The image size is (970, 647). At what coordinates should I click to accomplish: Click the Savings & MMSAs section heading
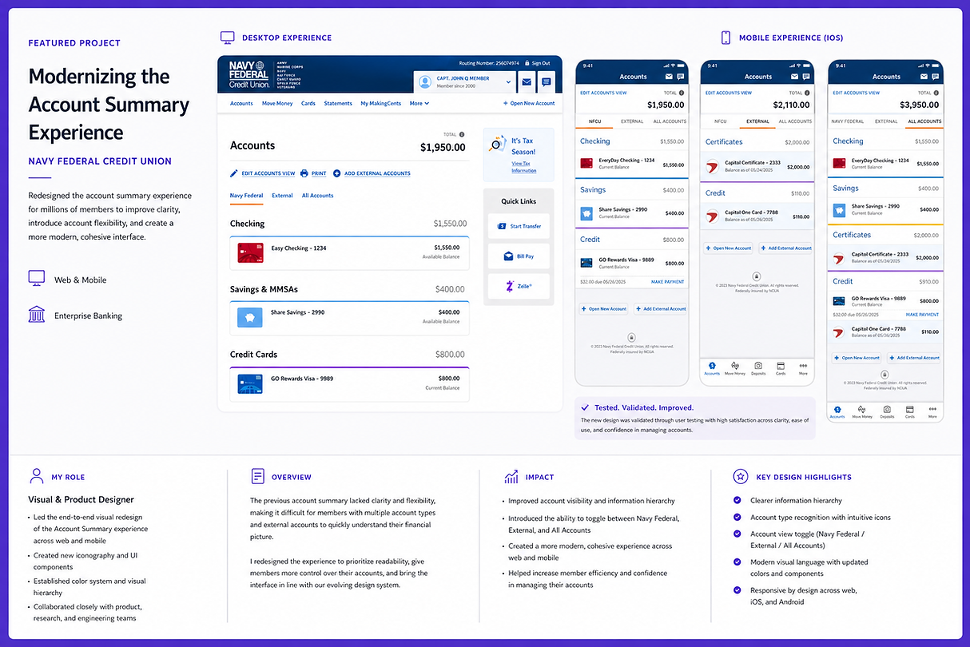pyautogui.click(x=264, y=289)
